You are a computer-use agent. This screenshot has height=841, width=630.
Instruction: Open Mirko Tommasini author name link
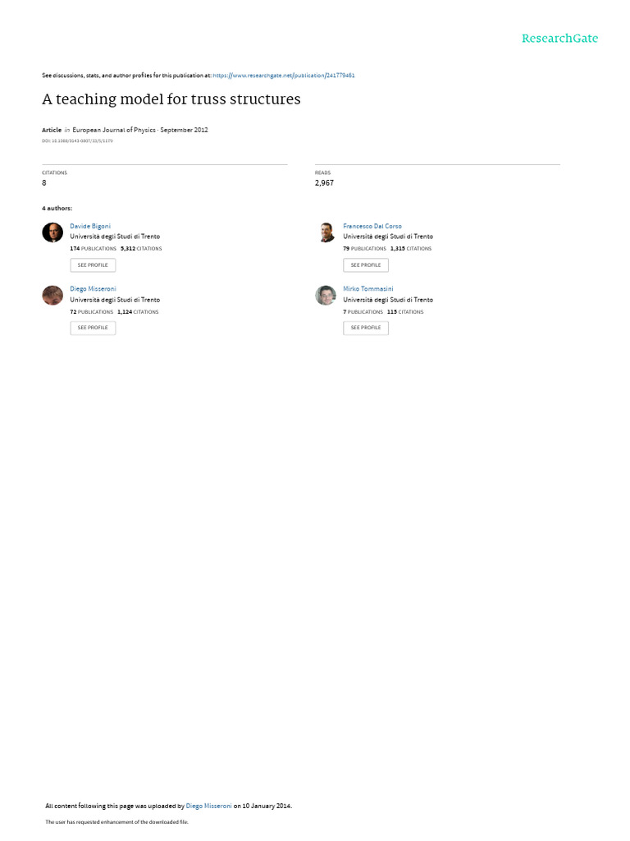(x=368, y=288)
